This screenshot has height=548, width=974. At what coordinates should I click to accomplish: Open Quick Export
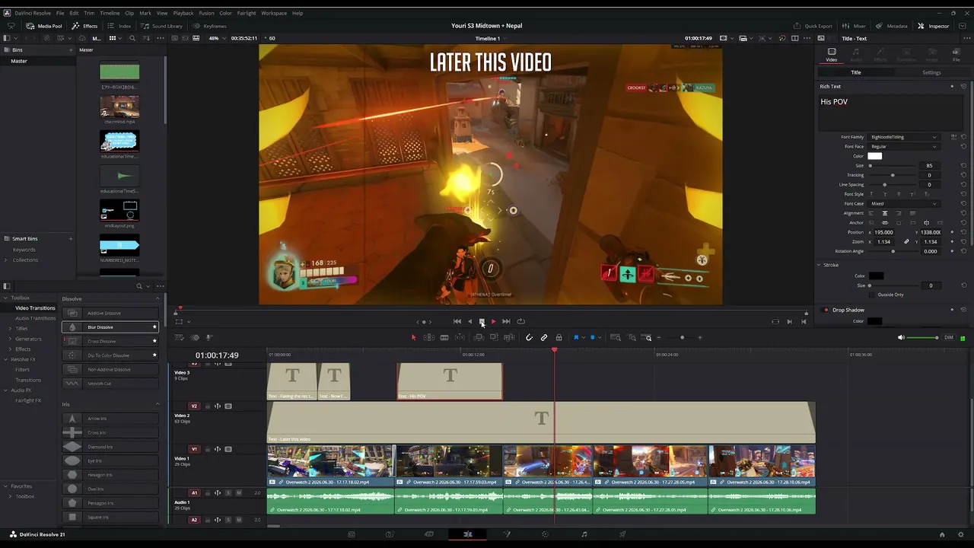813,26
